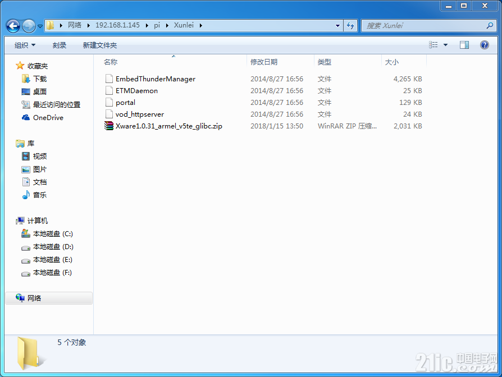Open 本地磁盘 (F:) drive
The image size is (502, 377).
point(52,273)
